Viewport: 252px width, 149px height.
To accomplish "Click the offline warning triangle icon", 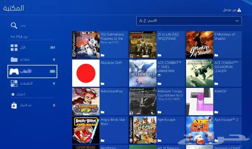I will pos(239,10).
